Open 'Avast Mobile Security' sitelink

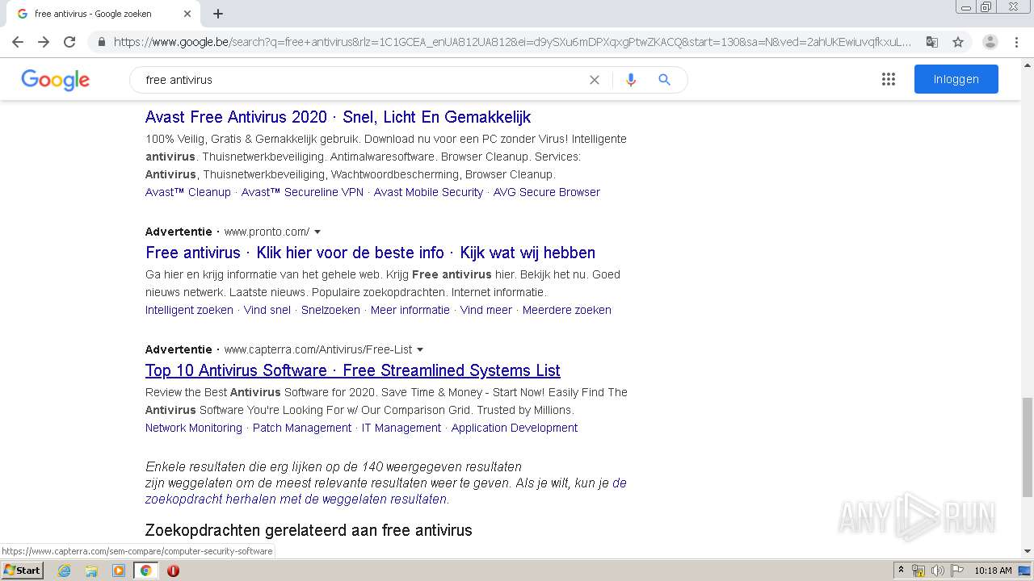tap(428, 192)
